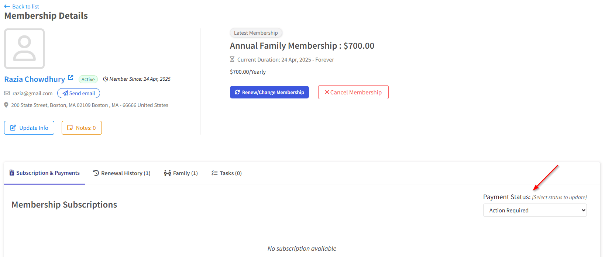Click the member avatar placeholder image

click(x=24, y=49)
